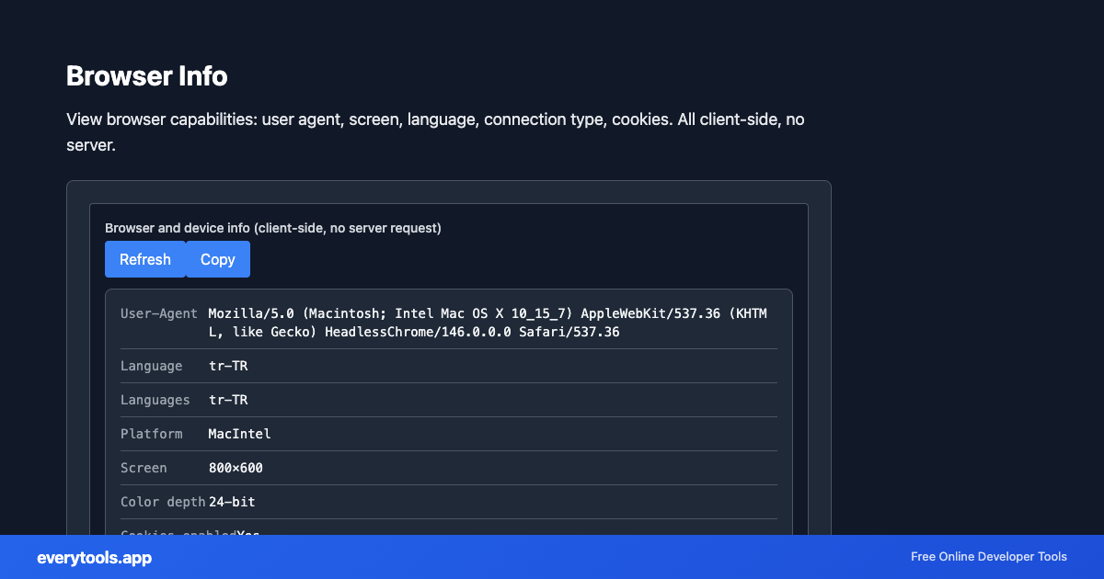Select the Color depth value 24-bit
Image resolution: width=1104 pixels, height=579 pixels.
(x=232, y=502)
